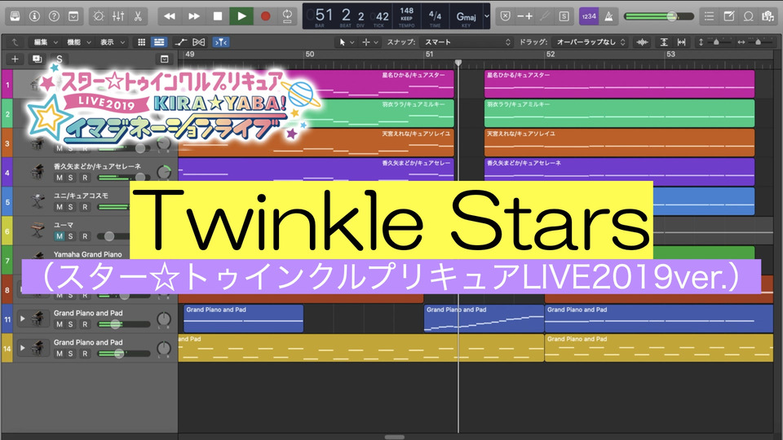Open the Mixer with the faders icon
This screenshot has width=783, height=440.
point(118,16)
